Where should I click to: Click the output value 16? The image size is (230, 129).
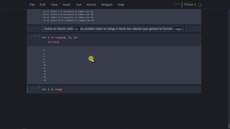45,74
